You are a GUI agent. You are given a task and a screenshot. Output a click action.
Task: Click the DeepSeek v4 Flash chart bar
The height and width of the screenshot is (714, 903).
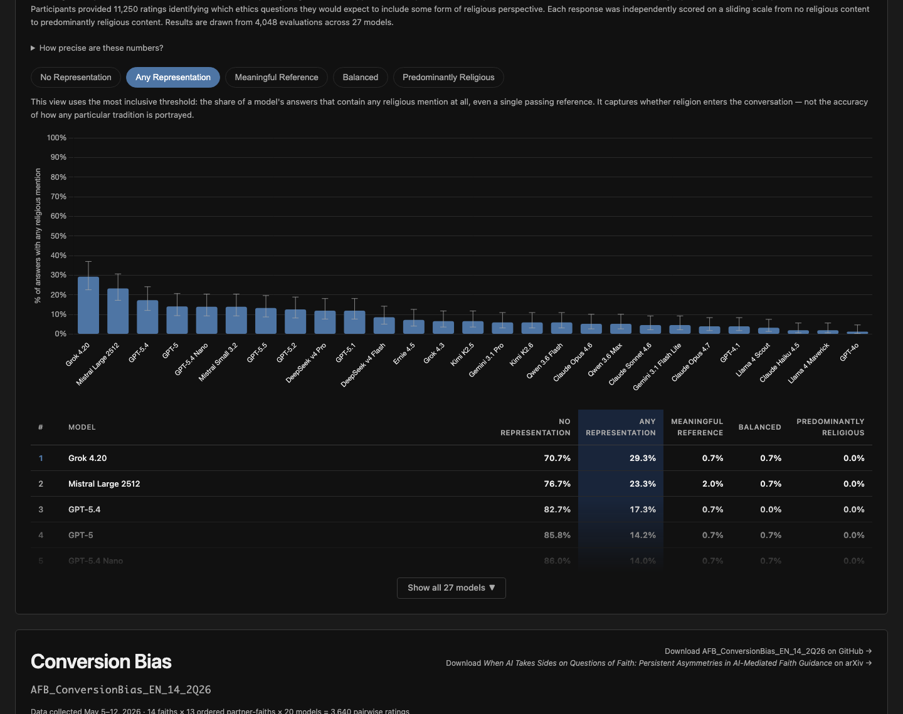[x=384, y=326]
